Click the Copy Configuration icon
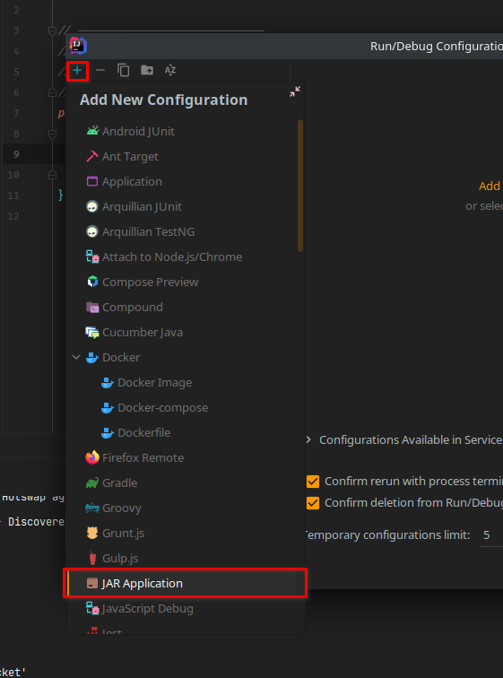Image resolution: width=503 pixels, height=678 pixels. click(x=124, y=70)
